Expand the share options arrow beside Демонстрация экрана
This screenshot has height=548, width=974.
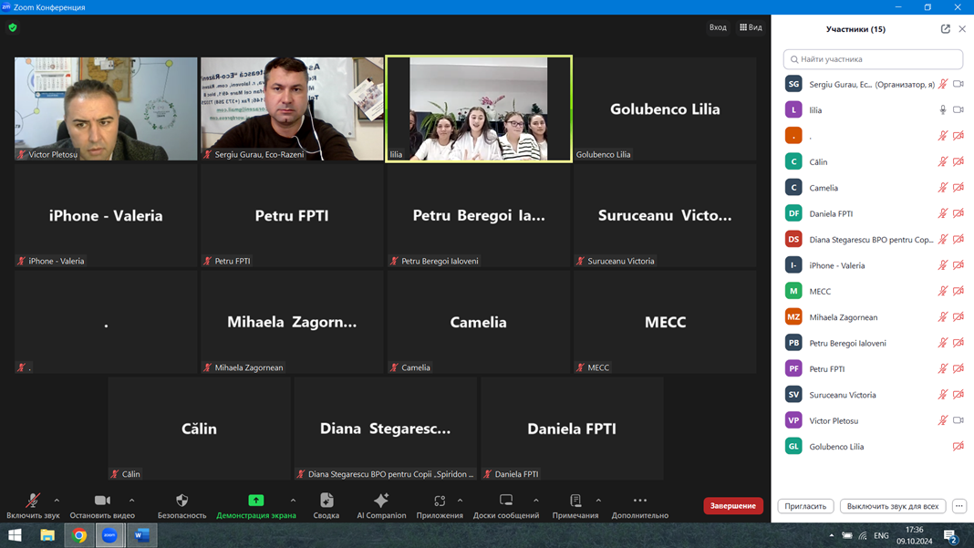[x=293, y=501]
